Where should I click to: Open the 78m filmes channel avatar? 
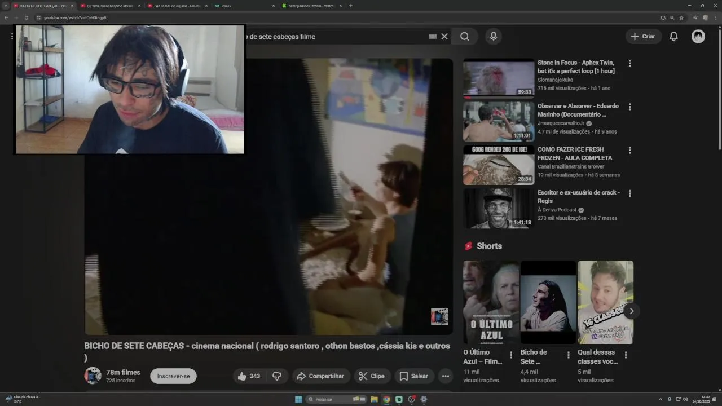[93, 376]
